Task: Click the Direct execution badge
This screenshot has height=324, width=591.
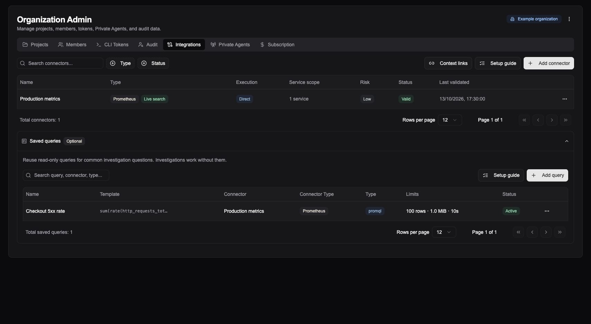Action: [245, 99]
